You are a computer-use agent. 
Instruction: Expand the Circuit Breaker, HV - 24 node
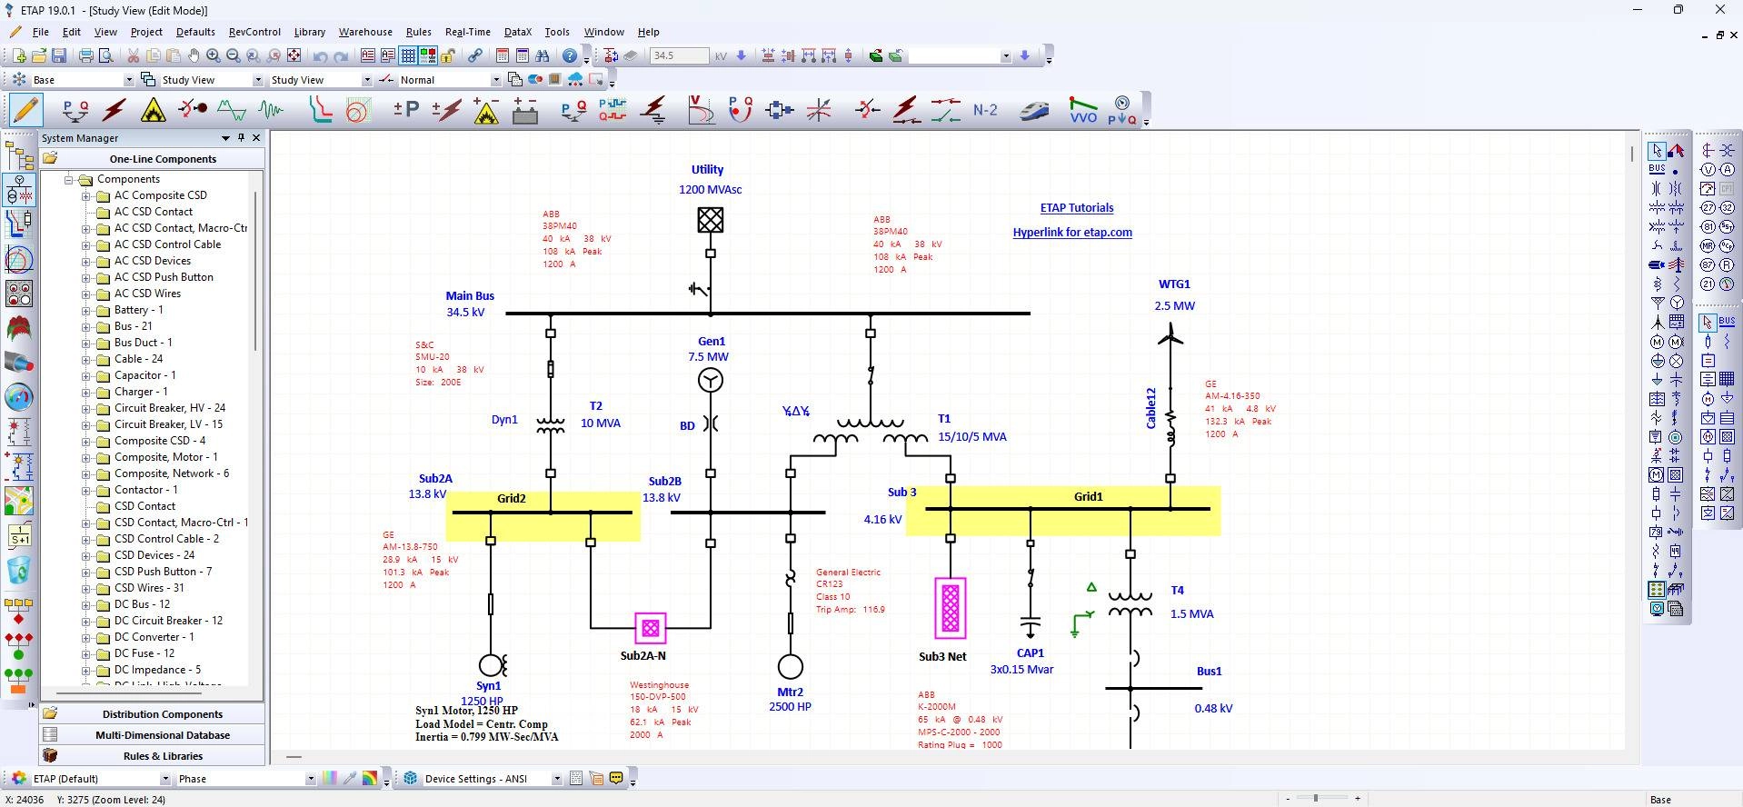86,409
